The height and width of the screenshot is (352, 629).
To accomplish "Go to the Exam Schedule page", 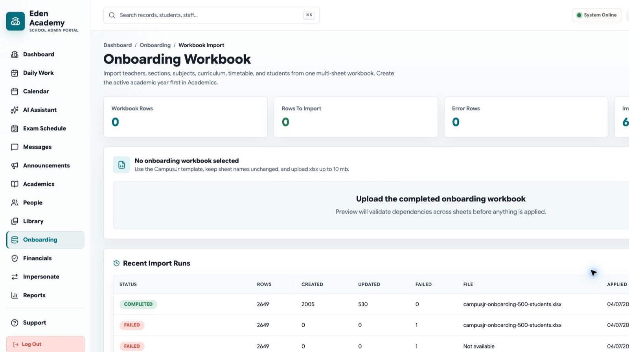I will point(45,128).
